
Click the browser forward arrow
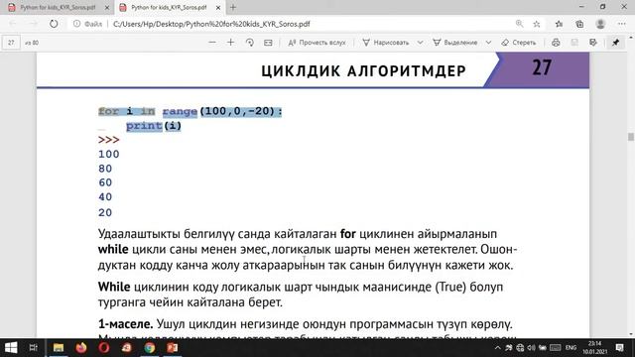pos(33,24)
